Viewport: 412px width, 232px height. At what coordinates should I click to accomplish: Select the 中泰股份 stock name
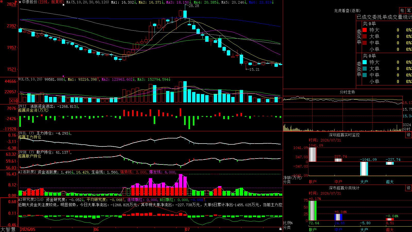click(30, 2)
